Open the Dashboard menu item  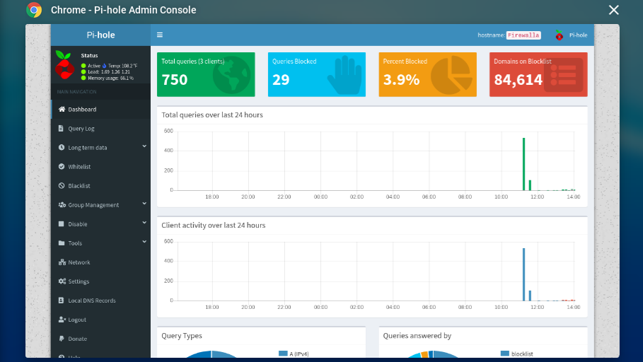(x=101, y=109)
